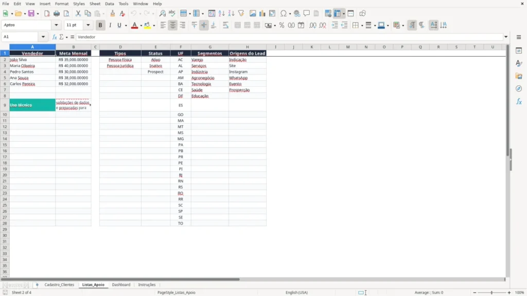Viewport: 527px width, 296px height.
Task: Open the Tools menu
Action: [124, 4]
